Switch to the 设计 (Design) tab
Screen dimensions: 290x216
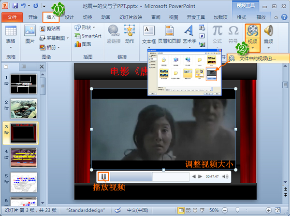69,17
